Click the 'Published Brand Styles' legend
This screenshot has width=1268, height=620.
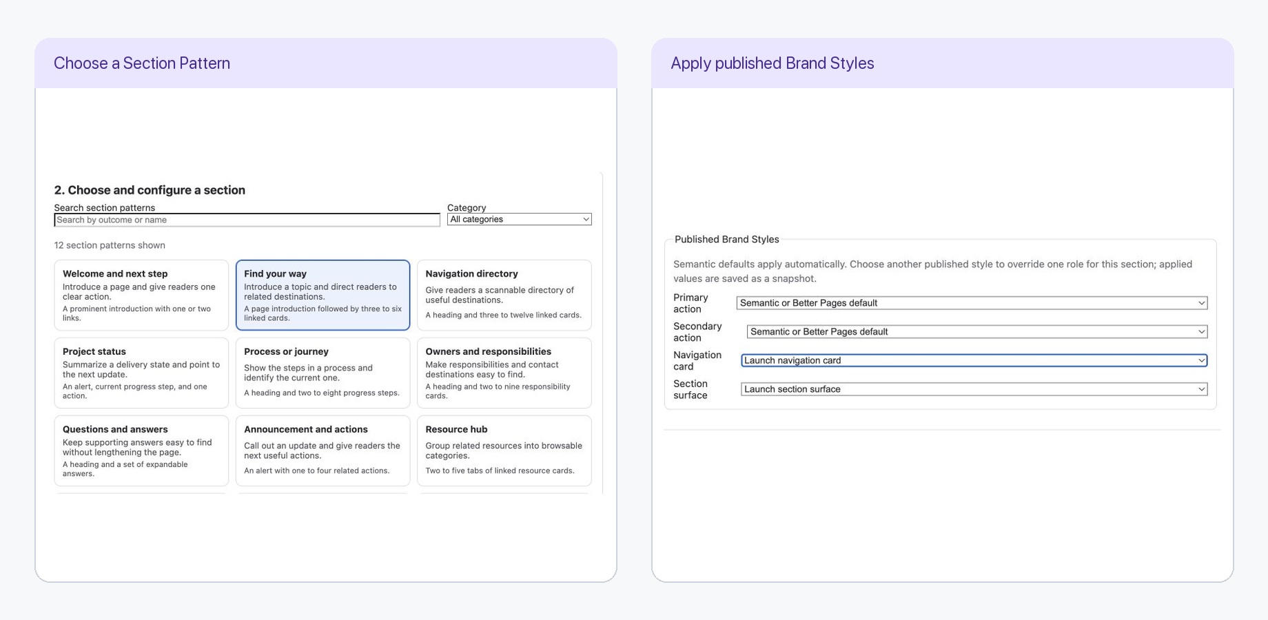pyautogui.click(x=726, y=239)
